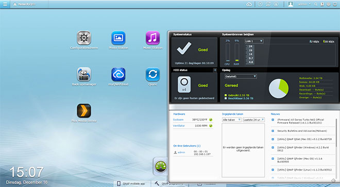Expand Security Bulletins and Advisories news item
The height and width of the screenshot is (187, 340).
pyautogui.click(x=273, y=131)
